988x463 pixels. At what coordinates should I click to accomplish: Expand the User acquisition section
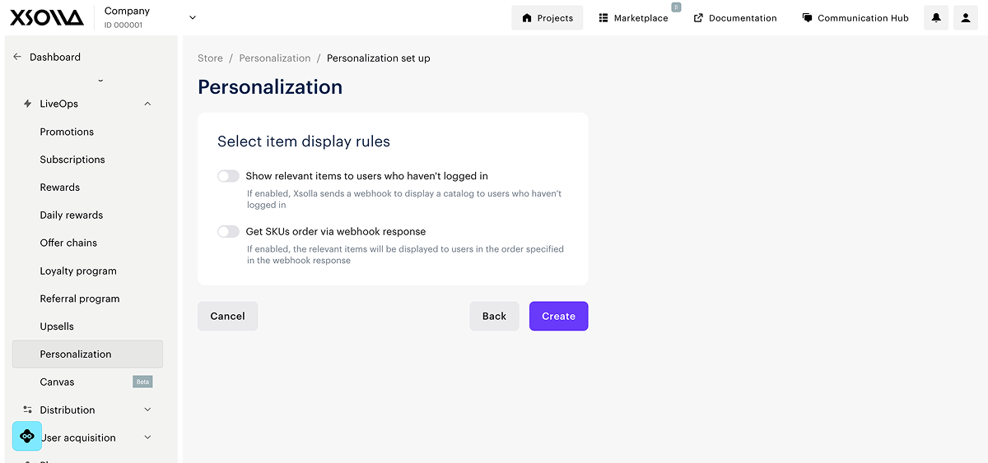tap(148, 438)
